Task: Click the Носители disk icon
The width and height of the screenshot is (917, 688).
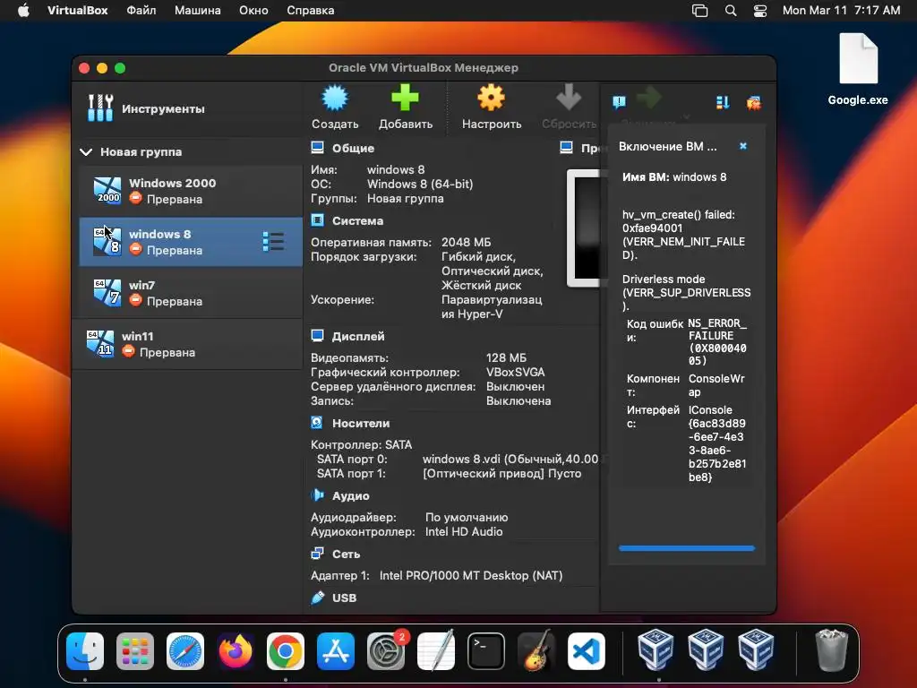Action: click(x=318, y=423)
